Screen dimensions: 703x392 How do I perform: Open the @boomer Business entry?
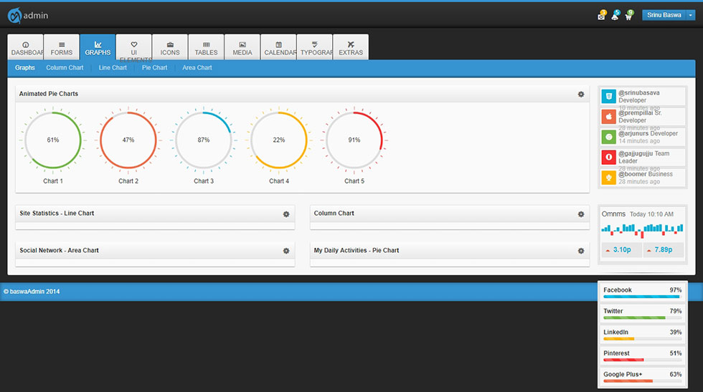pos(643,178)
